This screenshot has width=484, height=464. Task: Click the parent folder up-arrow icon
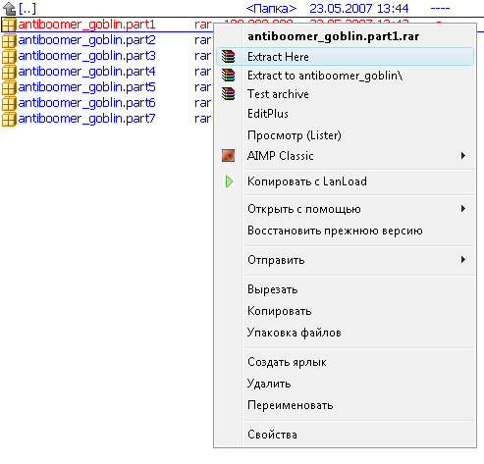click(9, 9)
